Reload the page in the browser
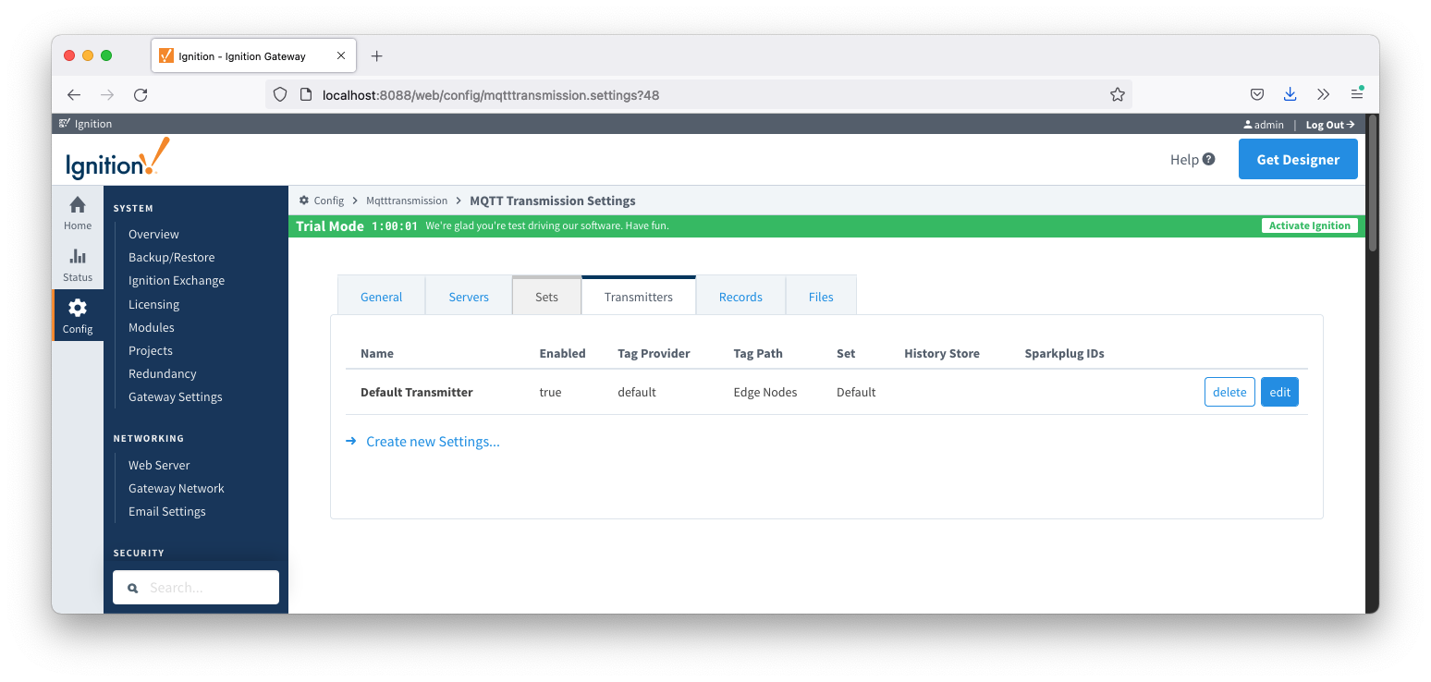Image resolution: width=1431 pixels, height=682 pixels. 141,94
